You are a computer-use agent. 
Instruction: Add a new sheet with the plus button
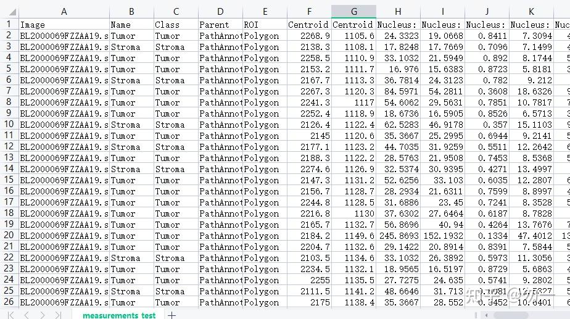(x=171, y=315)
